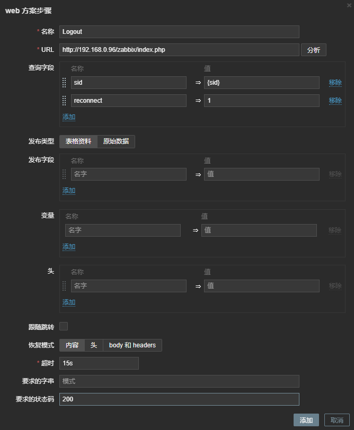Toggle the 跟随跳转 checkbox
The height and width of the screenshot is (430, 354).
[64, 326]
